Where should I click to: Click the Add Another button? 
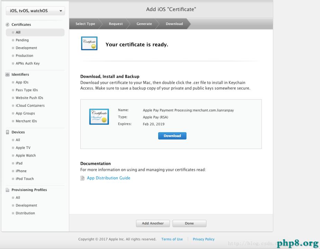pos(153,224)
